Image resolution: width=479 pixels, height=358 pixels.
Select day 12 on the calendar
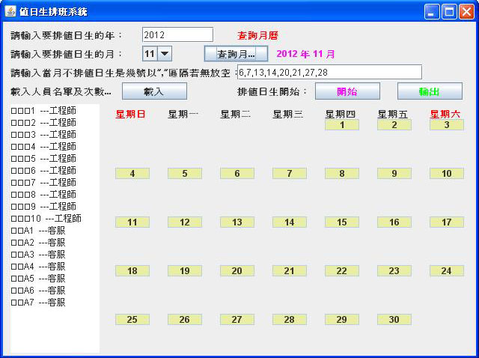[185, 222]
